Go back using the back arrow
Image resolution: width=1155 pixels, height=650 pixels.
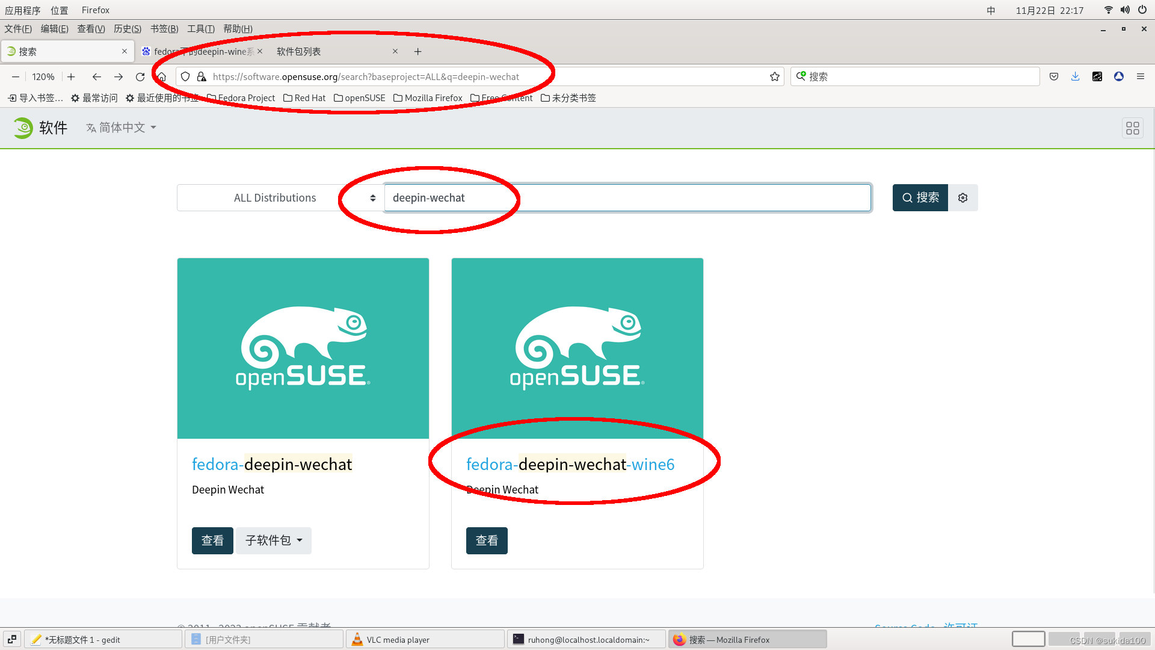(x=96, y=77)
